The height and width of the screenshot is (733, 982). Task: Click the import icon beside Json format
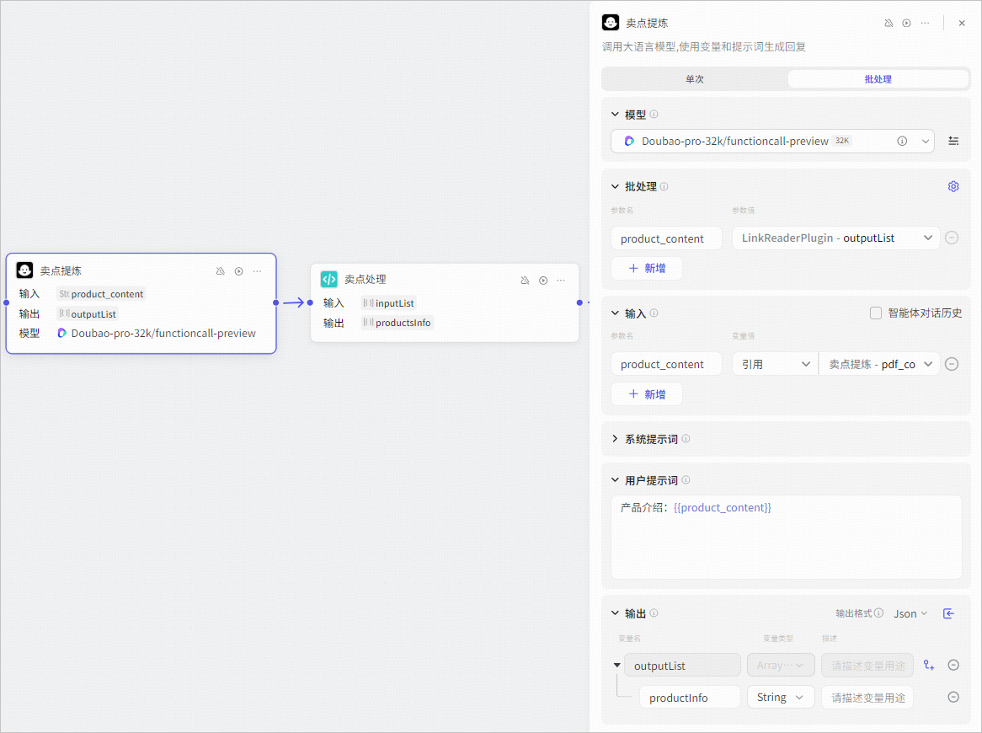(949, 613)
